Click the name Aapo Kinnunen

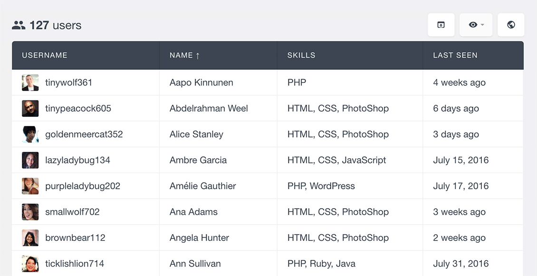tap(201, 83)
